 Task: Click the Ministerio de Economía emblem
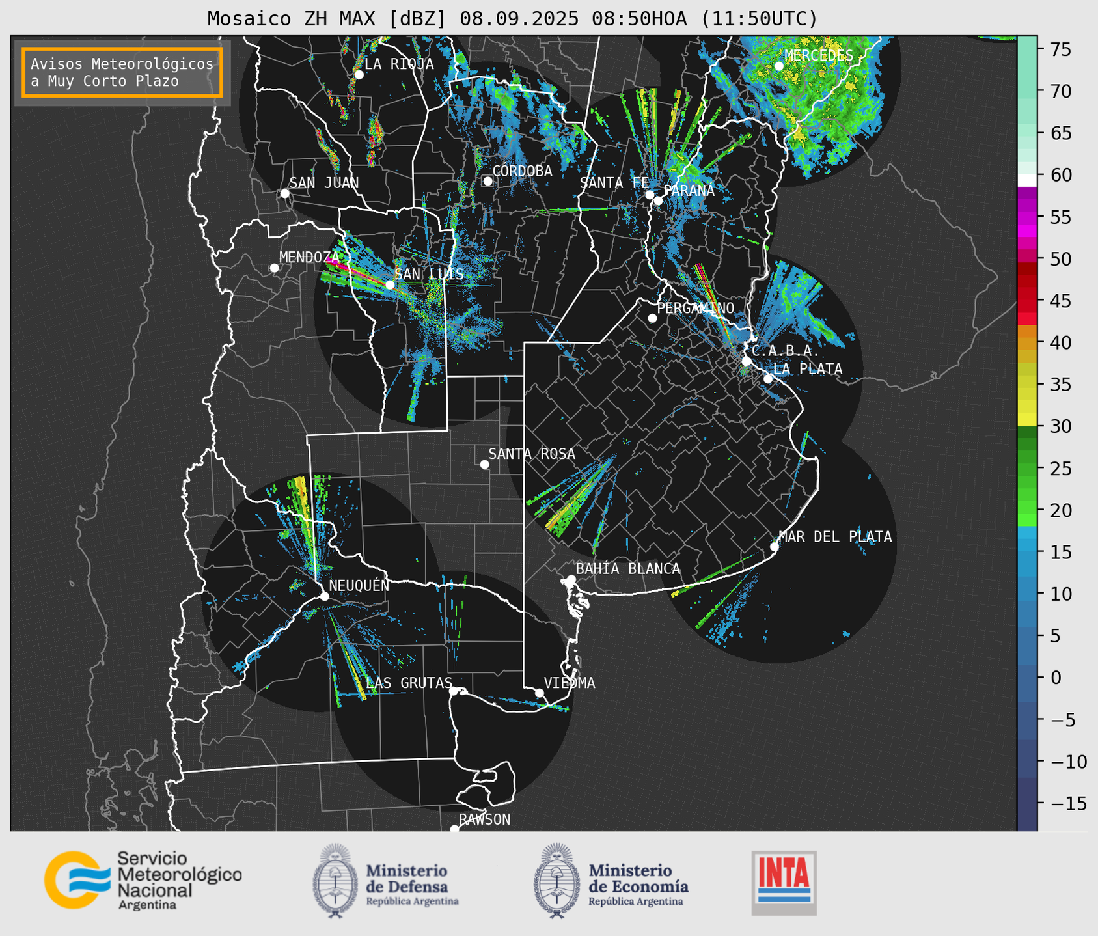tap(557, 881)
